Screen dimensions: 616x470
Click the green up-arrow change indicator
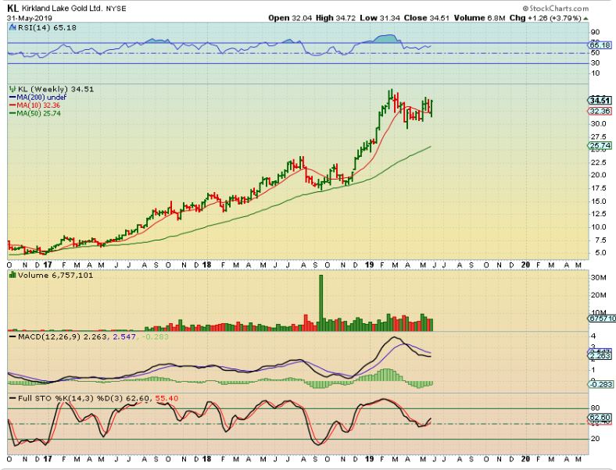586,19
